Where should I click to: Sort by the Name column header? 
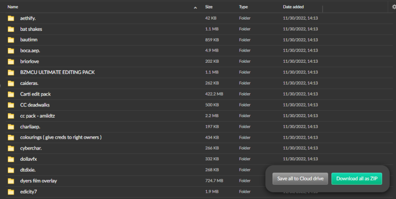13,7
